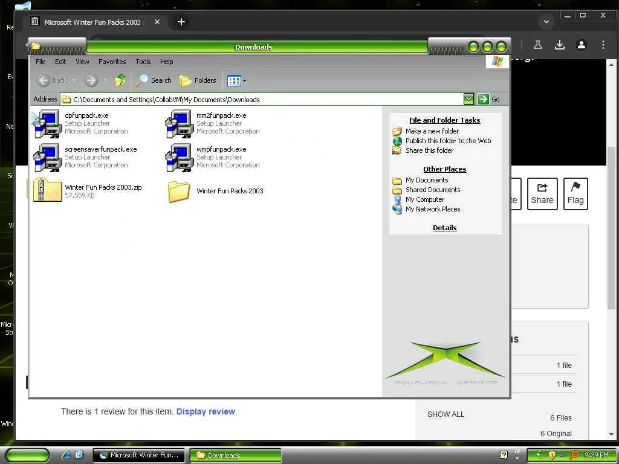619x464 pixels.
Task: Go up one folder level icon
Action: coord(120,80)
